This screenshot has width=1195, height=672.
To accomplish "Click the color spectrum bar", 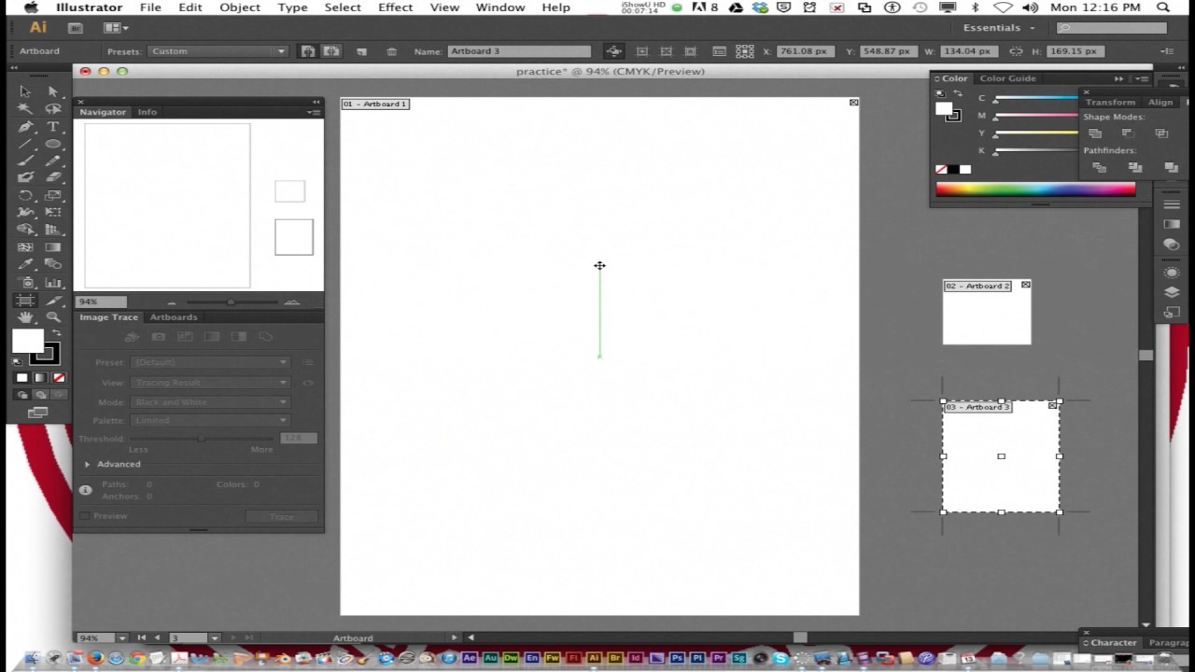I will [x=1035, y=189].
